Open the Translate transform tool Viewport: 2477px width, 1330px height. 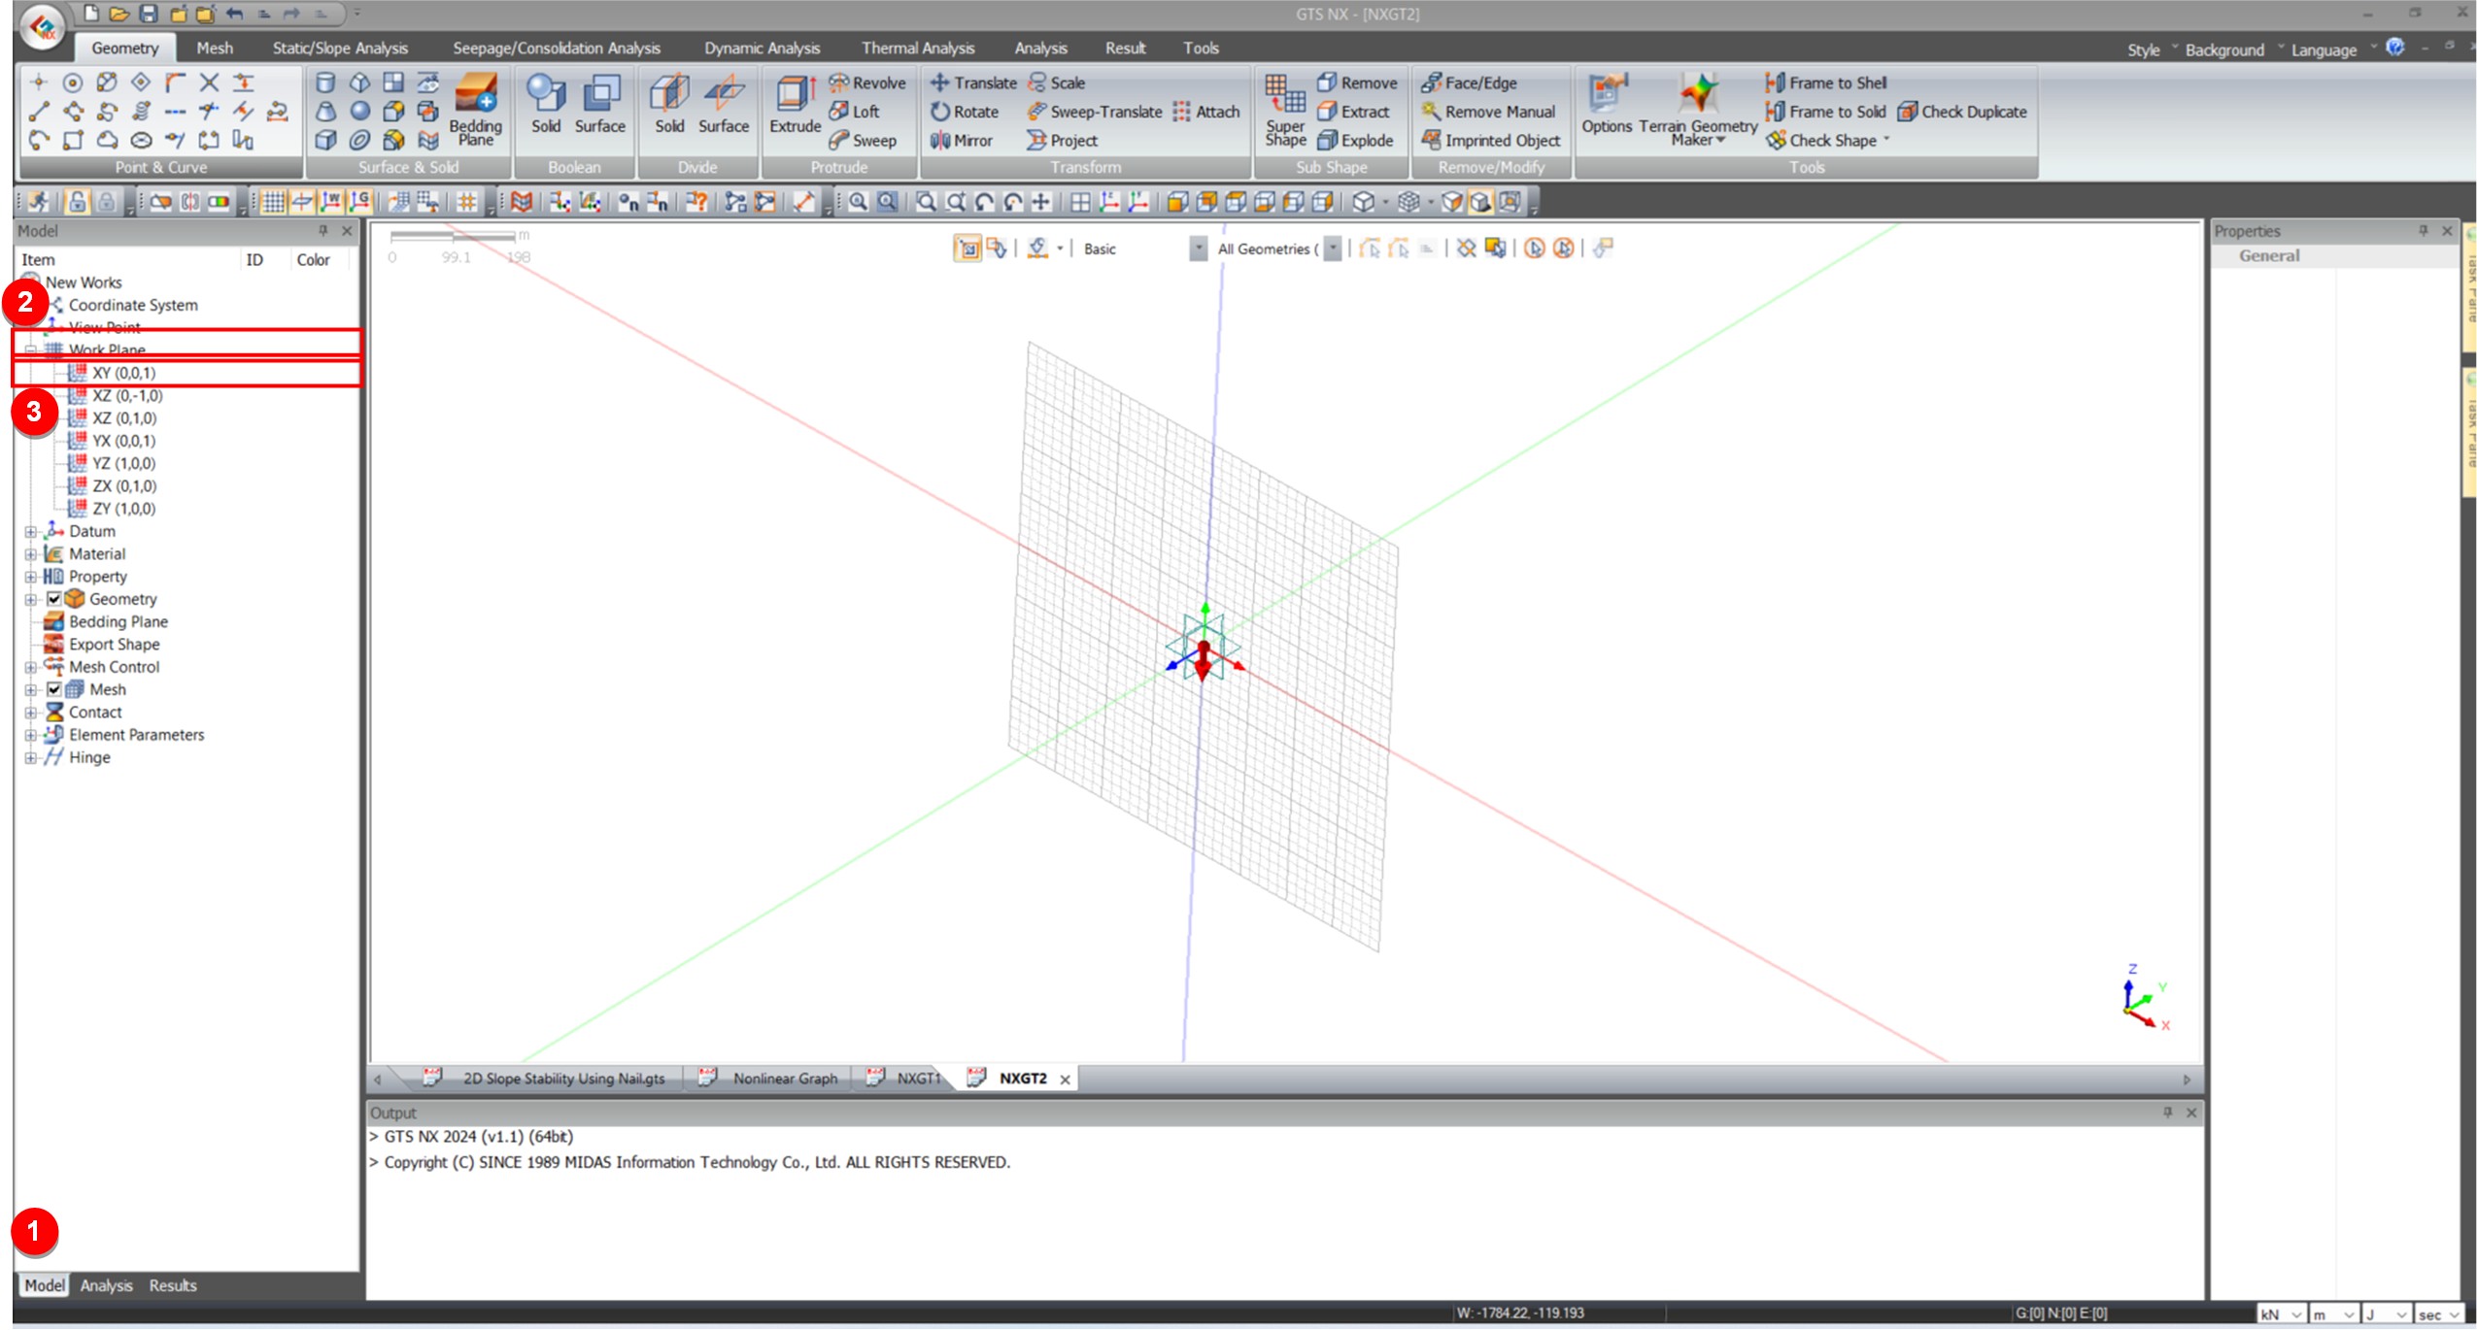pyautogui.click(x=973, y=83)
